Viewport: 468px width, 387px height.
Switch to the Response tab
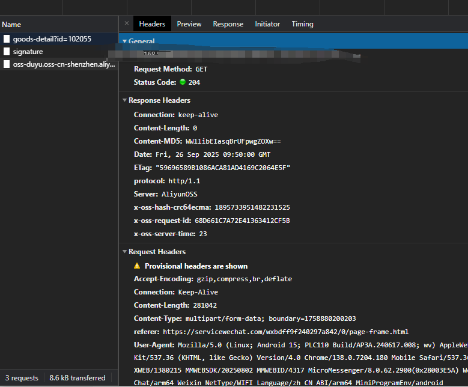tap(228, 24)
